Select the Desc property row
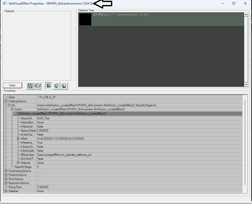 tap(123, 97)
